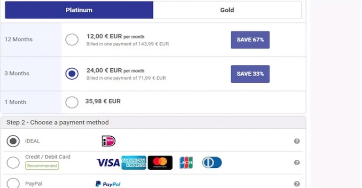Click the JCB card logo

pyautogui.click(x=186, y=163)
